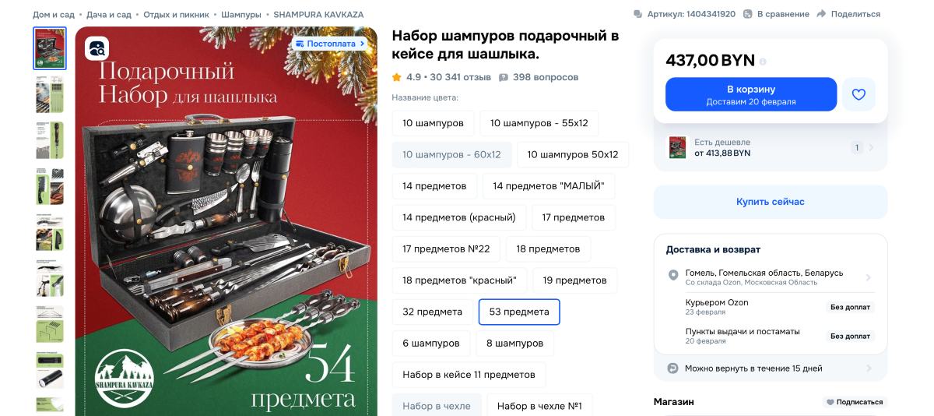934x416 pixels.
Task: Expand the 15-day return policy row
Action: click(x=771, y=368)
